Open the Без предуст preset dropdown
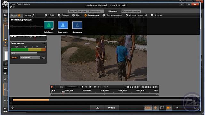The image size is (205, 115). (30, 57)
